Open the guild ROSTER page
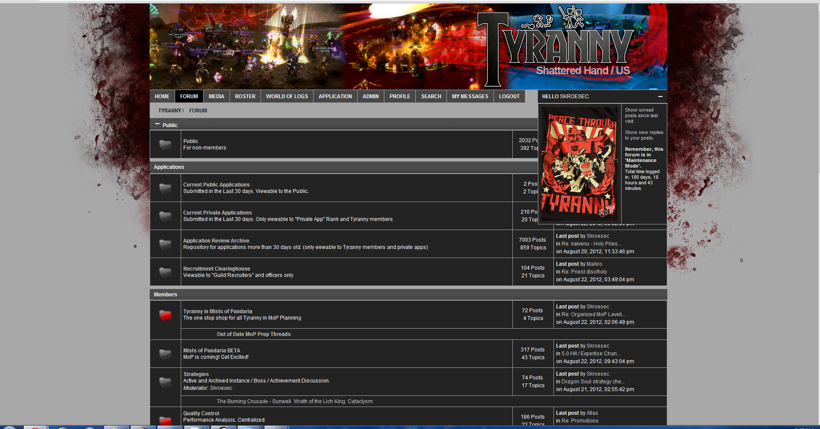 tap(245, 96)
